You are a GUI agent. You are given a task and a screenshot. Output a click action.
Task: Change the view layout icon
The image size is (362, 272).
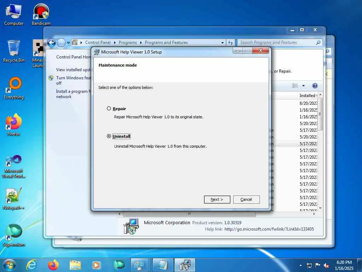coord(295,86)
